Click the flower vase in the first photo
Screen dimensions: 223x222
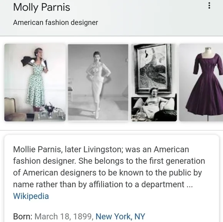coord(49,110)
